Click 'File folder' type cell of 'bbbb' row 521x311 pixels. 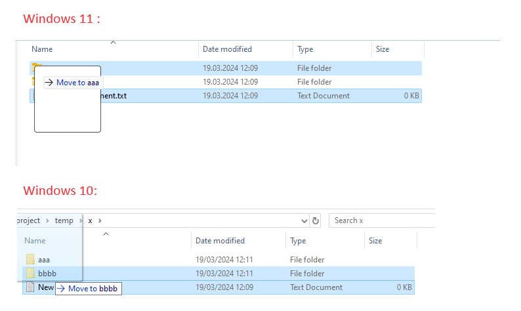pos(307,274)
